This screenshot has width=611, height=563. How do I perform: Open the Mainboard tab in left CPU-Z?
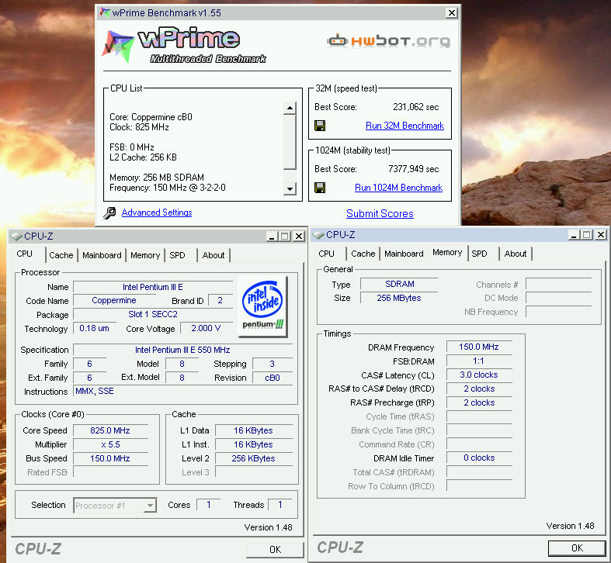click(x=102, y=255)
